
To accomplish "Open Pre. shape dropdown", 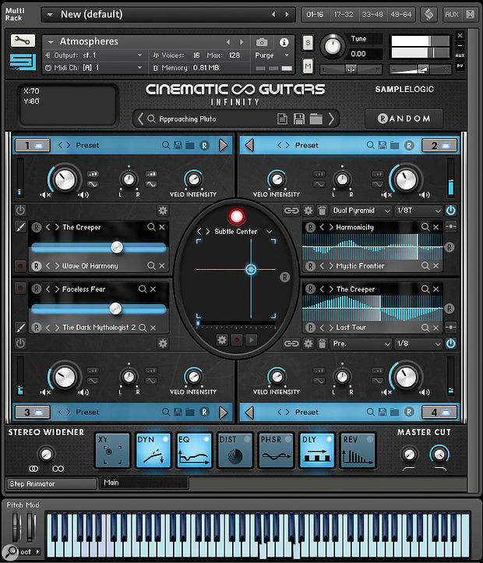I will [x=361, y=344].
